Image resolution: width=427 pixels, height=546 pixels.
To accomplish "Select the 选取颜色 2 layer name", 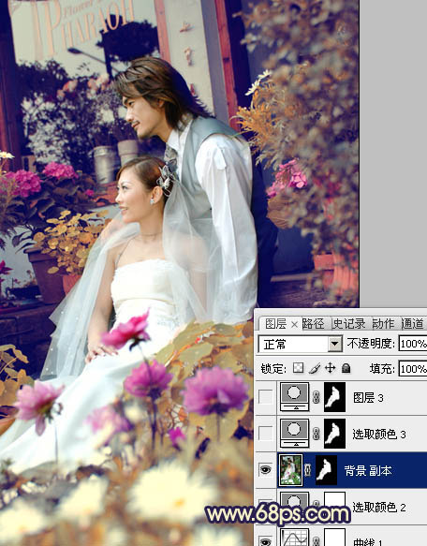I will [379, 507].
